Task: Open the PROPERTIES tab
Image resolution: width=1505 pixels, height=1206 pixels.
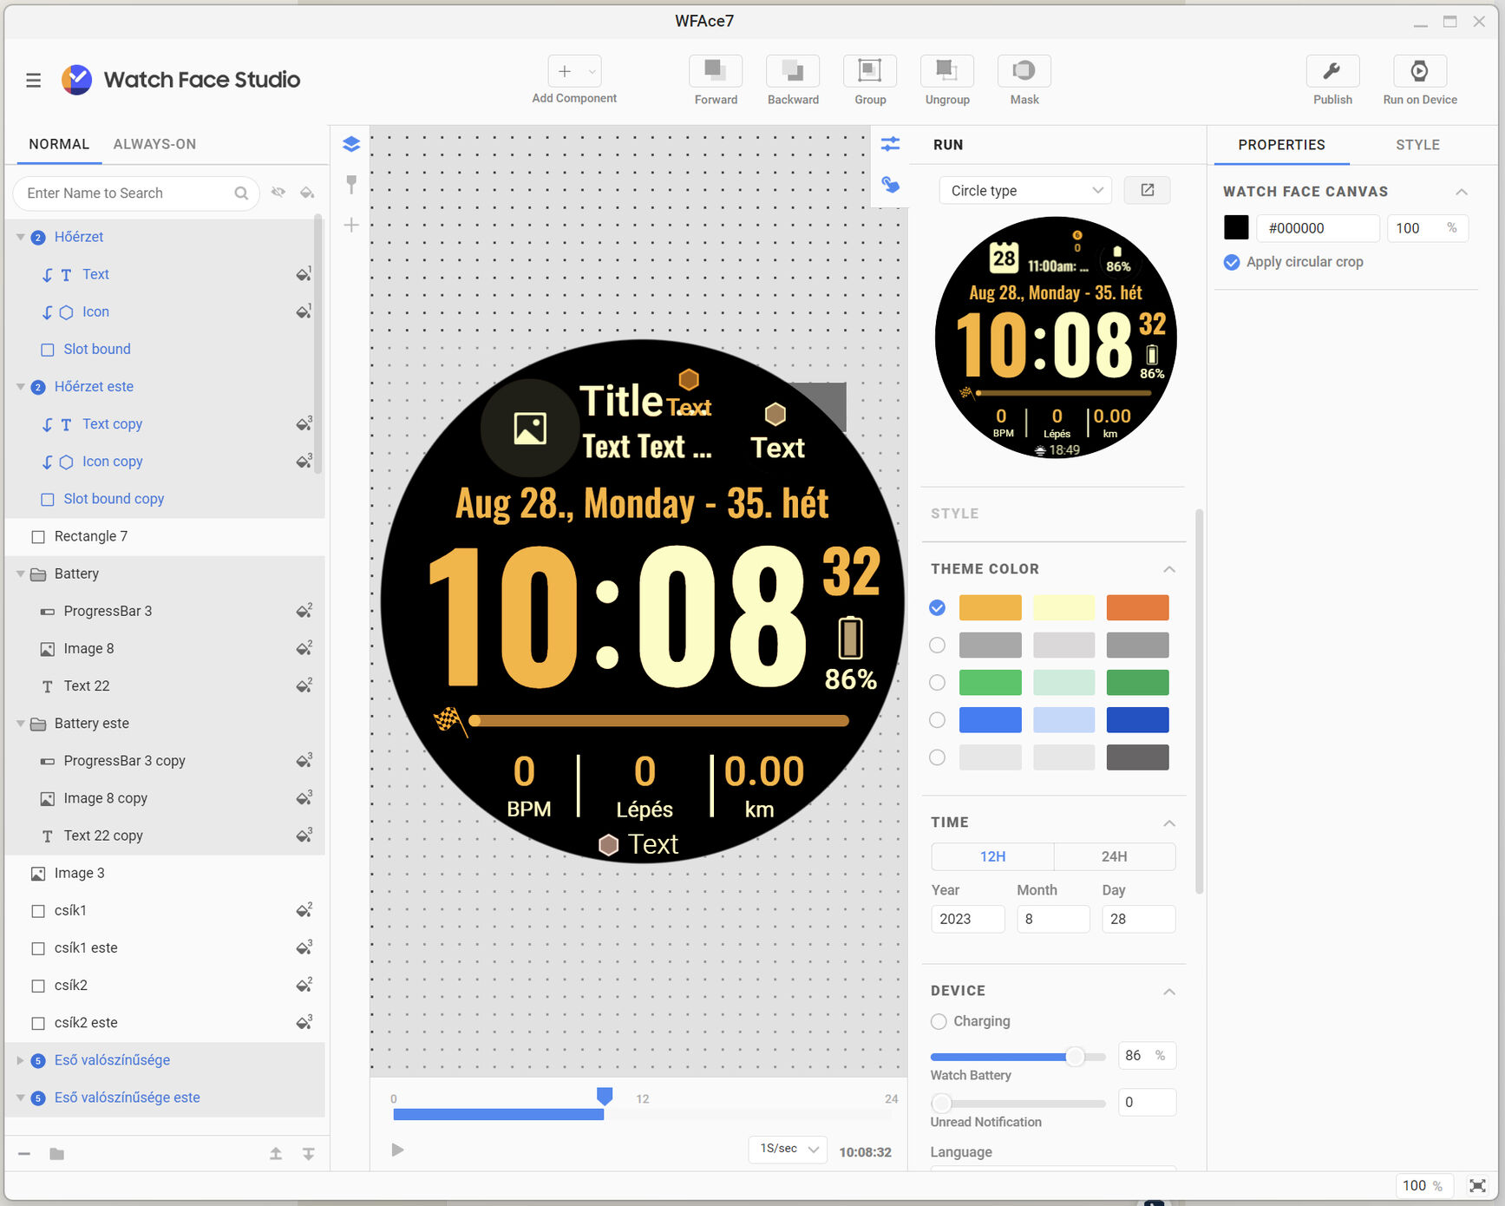Action: click(x=1281, y=145)
